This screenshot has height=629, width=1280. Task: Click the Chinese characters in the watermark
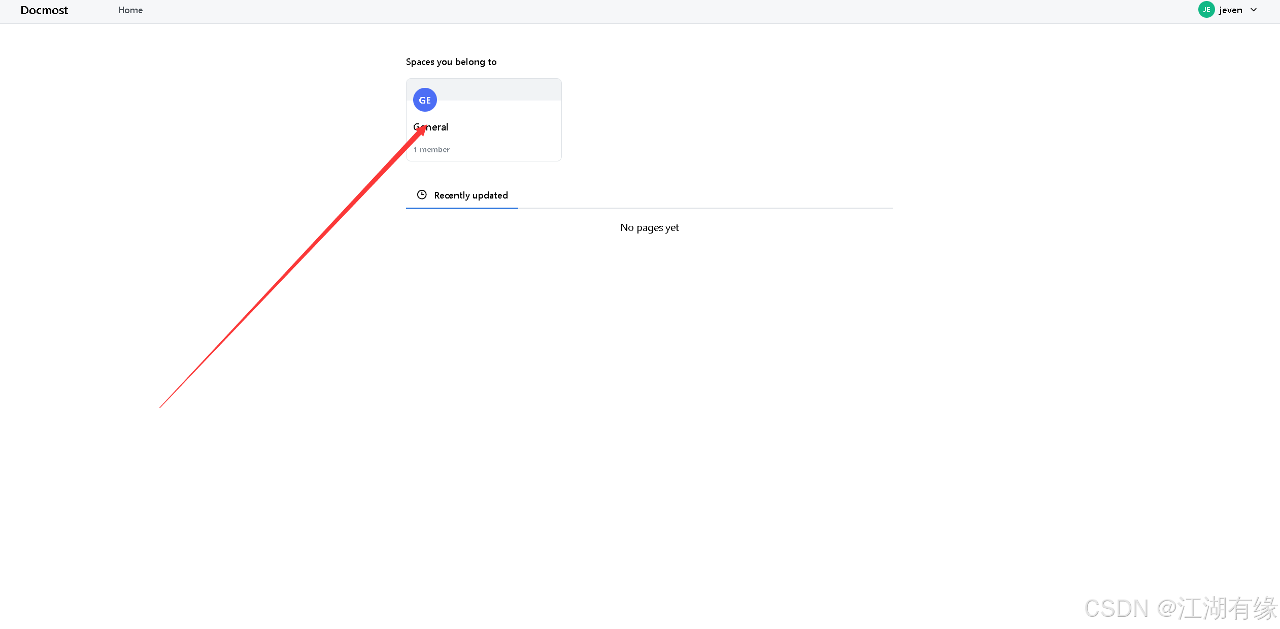click(x=1227, y=609)
